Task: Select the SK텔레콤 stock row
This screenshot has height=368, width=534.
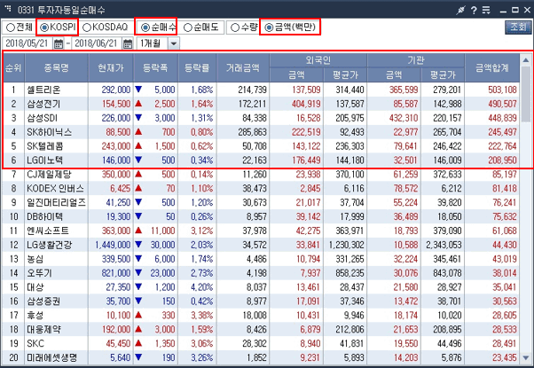Action: pos(262,146)
